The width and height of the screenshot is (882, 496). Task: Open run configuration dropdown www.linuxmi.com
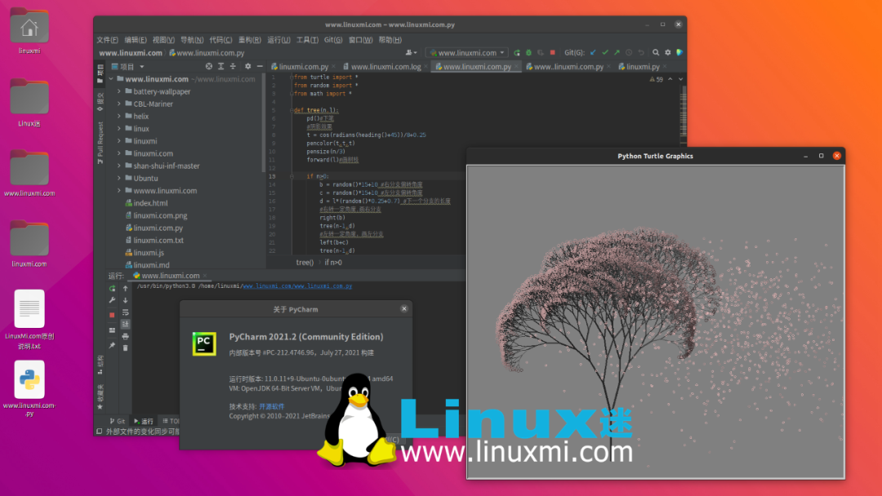467,53
